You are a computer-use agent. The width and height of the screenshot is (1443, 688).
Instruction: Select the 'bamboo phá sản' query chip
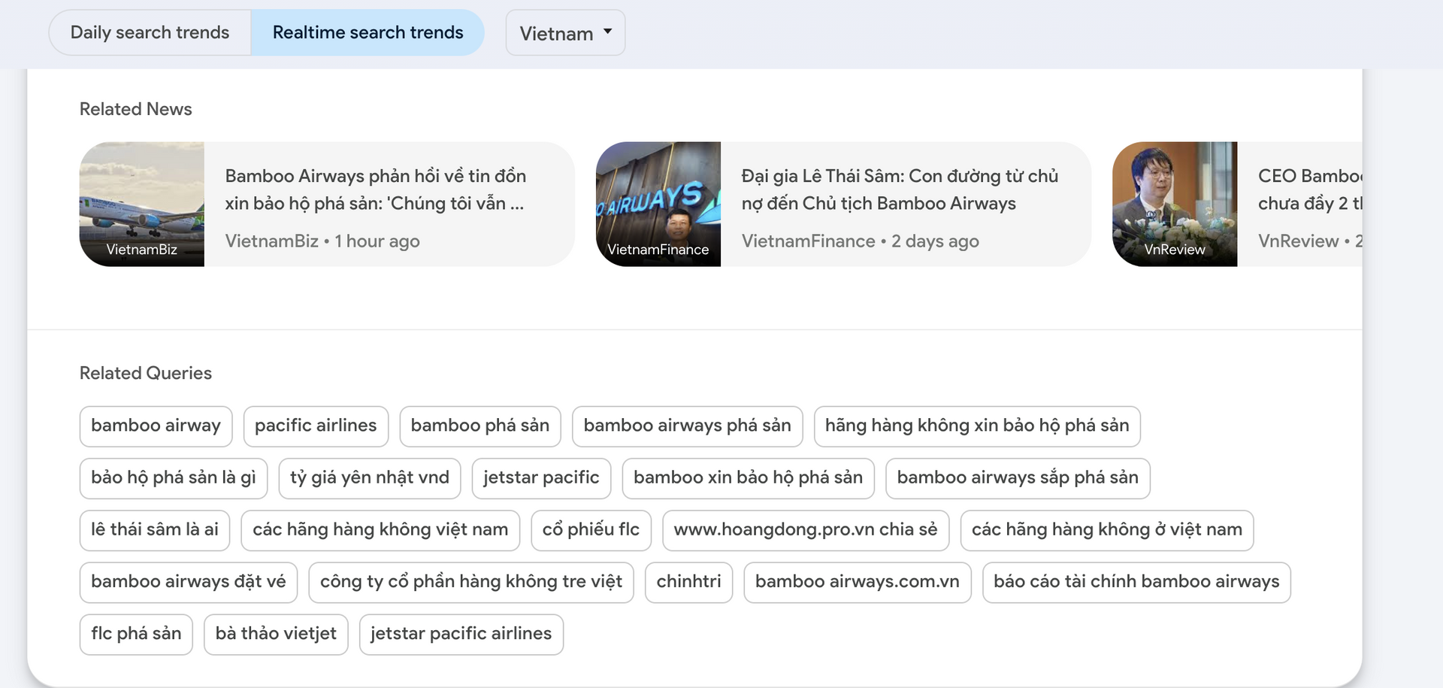pos(480,426)
